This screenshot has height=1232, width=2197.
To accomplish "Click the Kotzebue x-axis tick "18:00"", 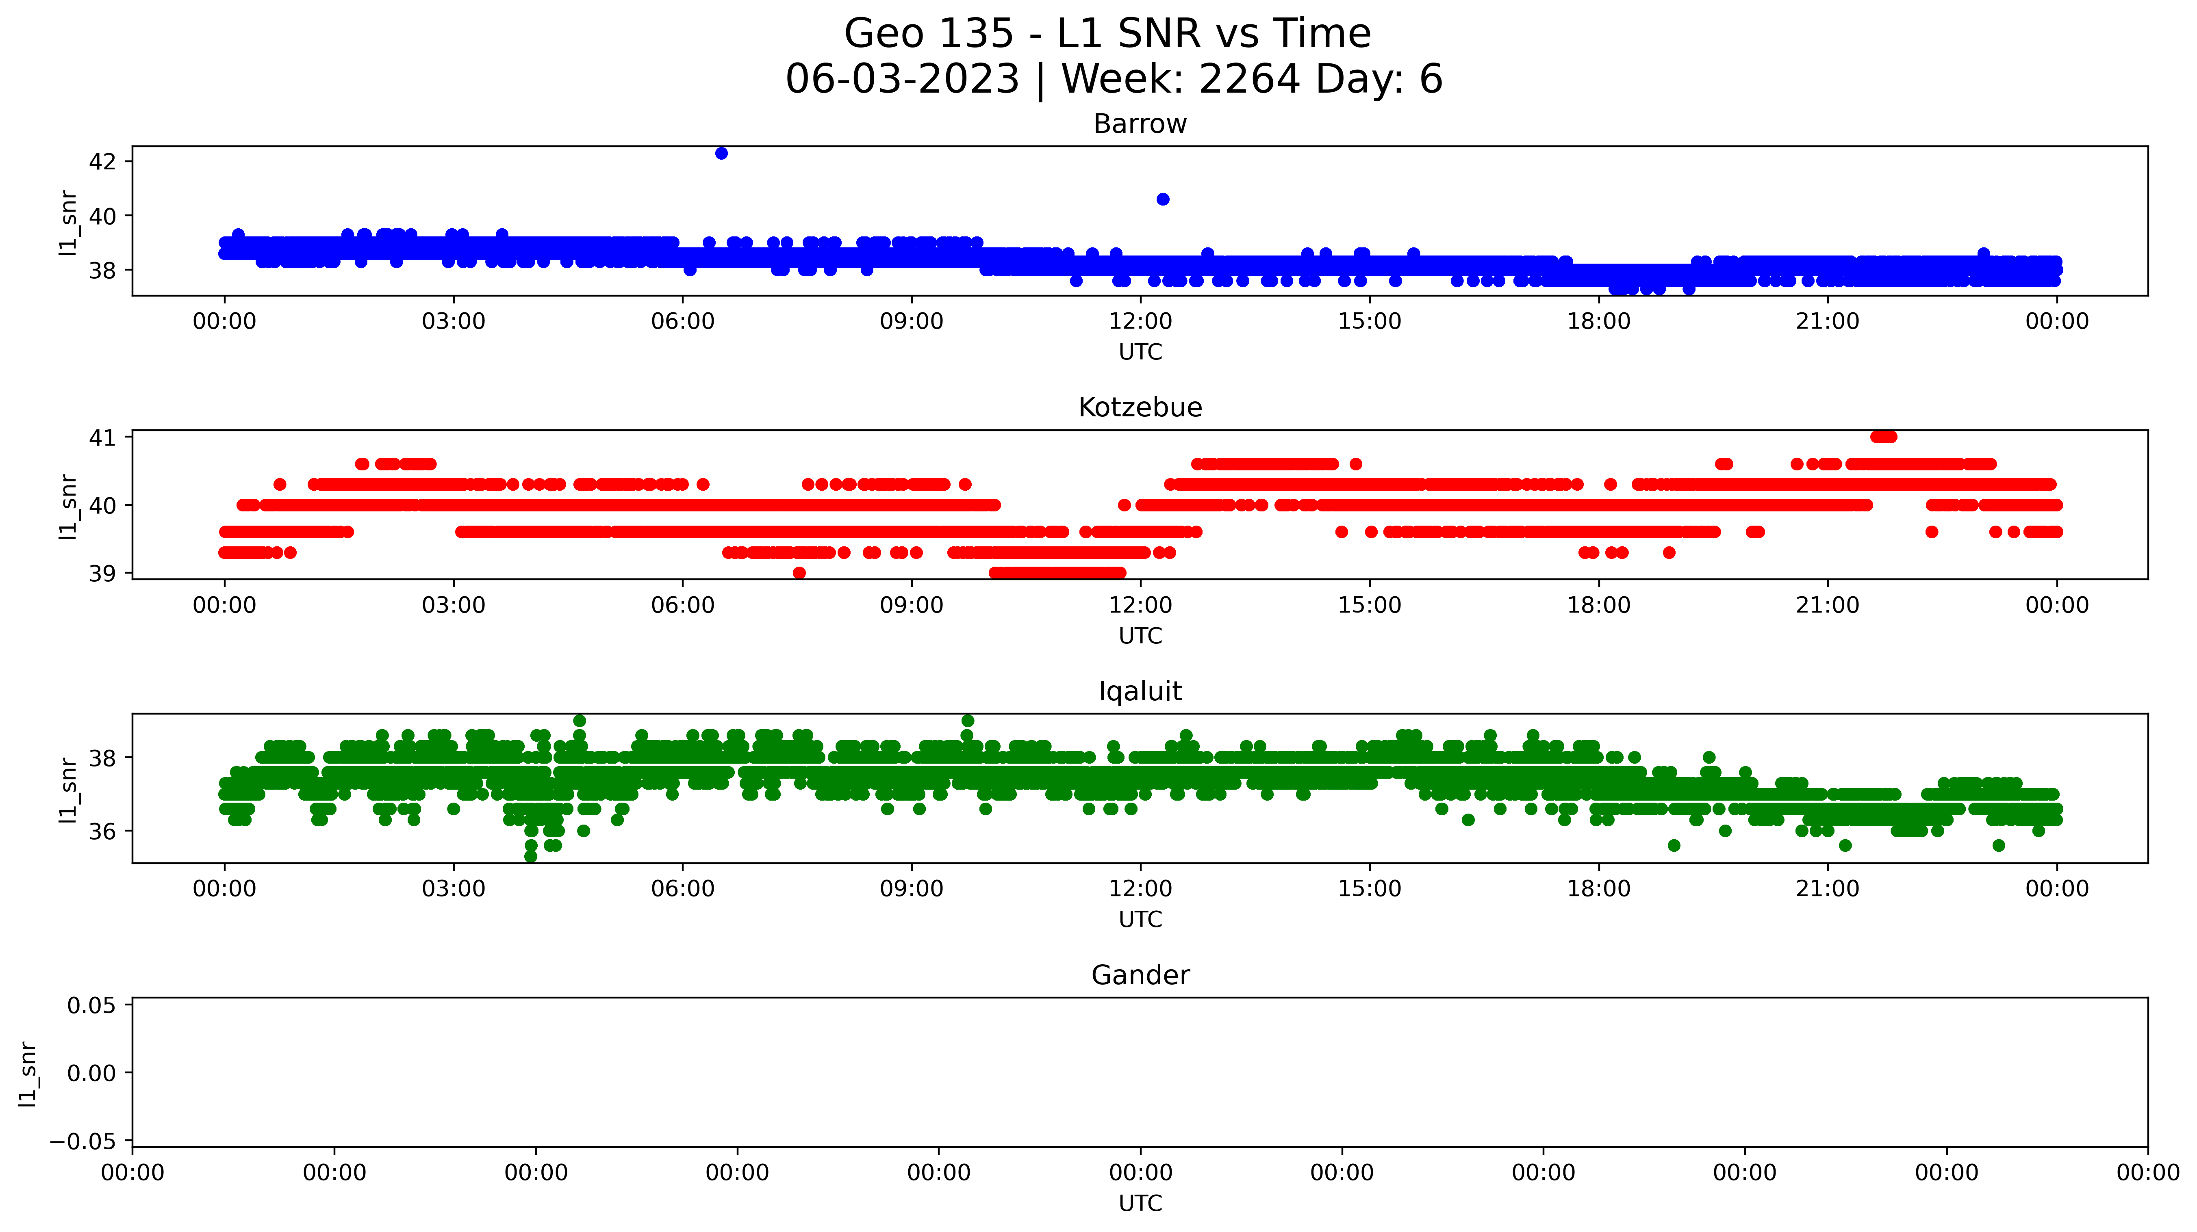I will [x=1598, y=605].
